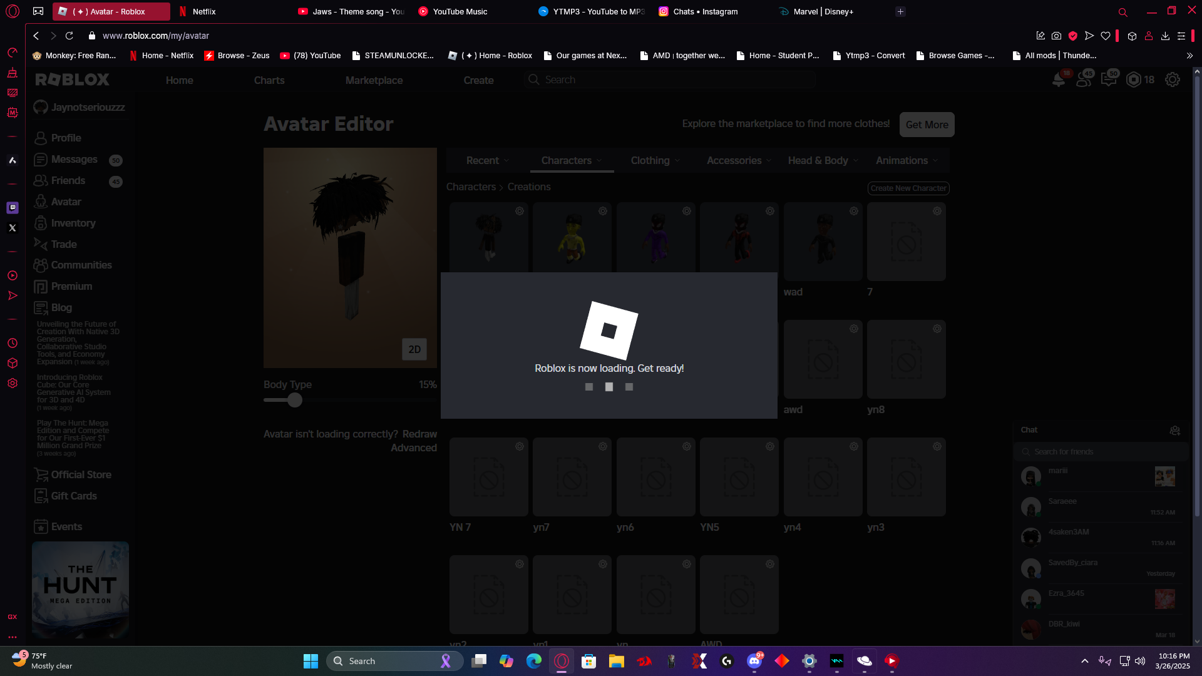Click the Roblox search field
The height and width of the screenshot is (676, 1202).
pos(670,80)
